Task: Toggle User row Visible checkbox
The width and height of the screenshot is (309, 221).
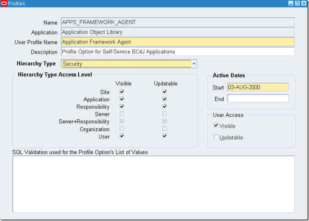Action: (x=122, y=136)
